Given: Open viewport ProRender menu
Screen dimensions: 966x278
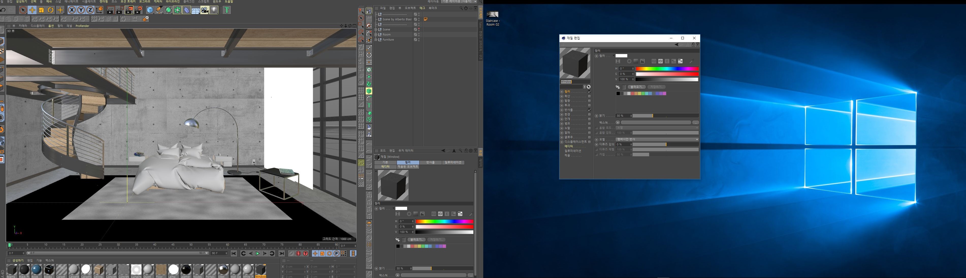Looking at the screenshot, I should [x=82, y=26].
